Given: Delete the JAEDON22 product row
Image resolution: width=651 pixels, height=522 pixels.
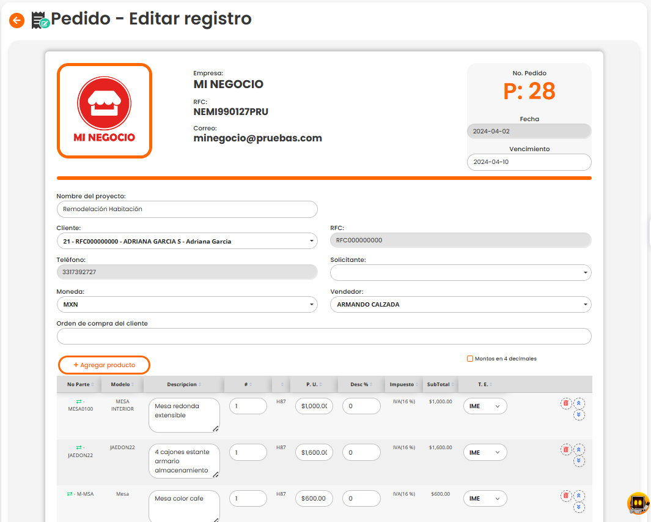Looking at the screenshot, I should [565, 449].
